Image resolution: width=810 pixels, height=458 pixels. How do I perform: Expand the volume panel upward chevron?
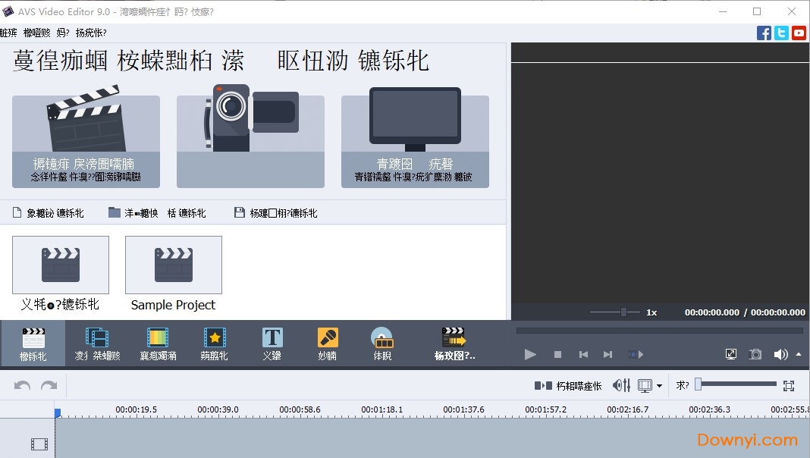(x=799, y=353)
